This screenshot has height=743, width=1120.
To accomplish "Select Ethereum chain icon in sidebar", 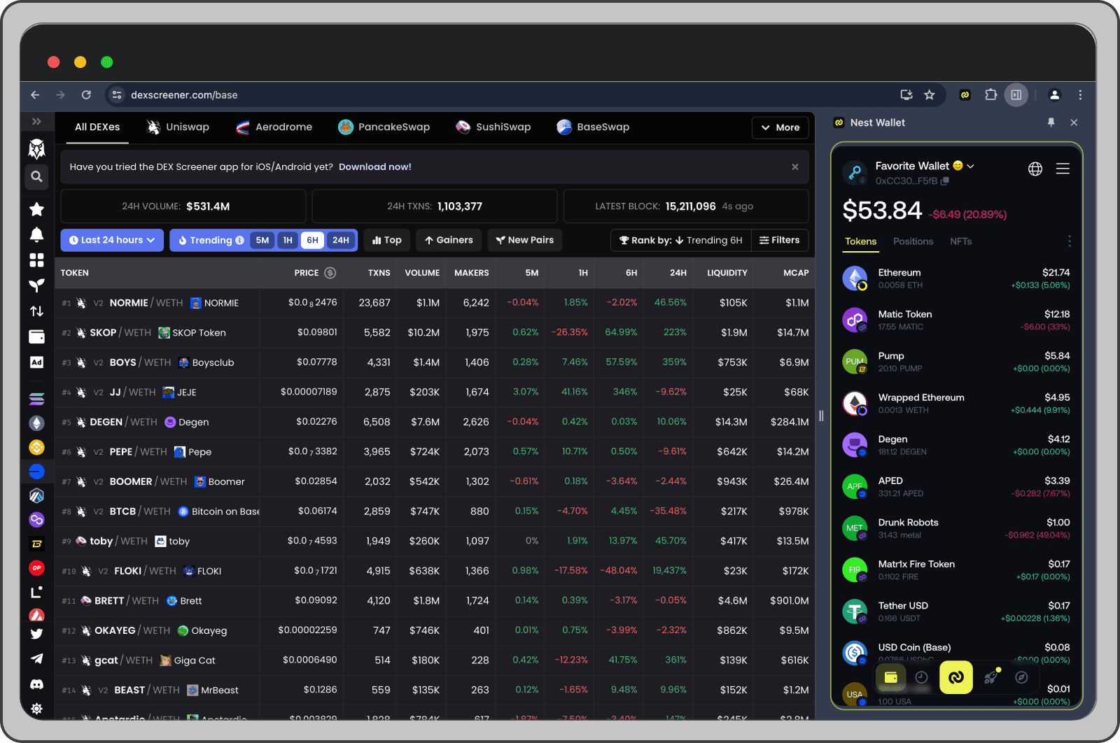I will point(36,423).
